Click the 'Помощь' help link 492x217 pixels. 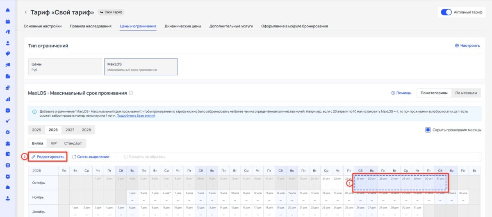[401, 93]
